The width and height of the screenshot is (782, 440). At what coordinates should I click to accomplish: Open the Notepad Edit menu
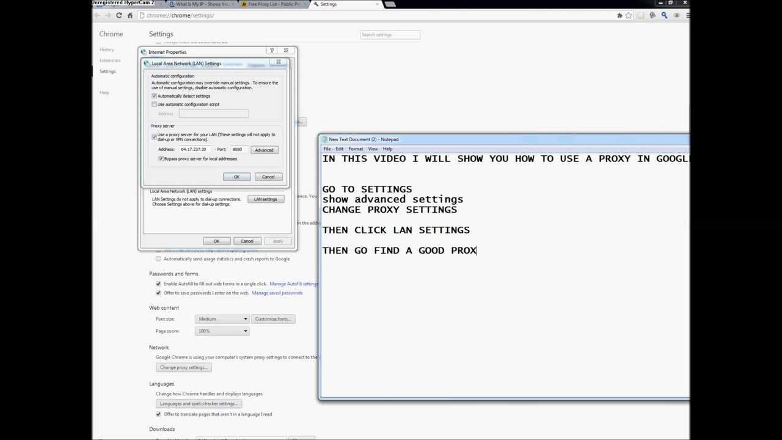tap(339, 149)
